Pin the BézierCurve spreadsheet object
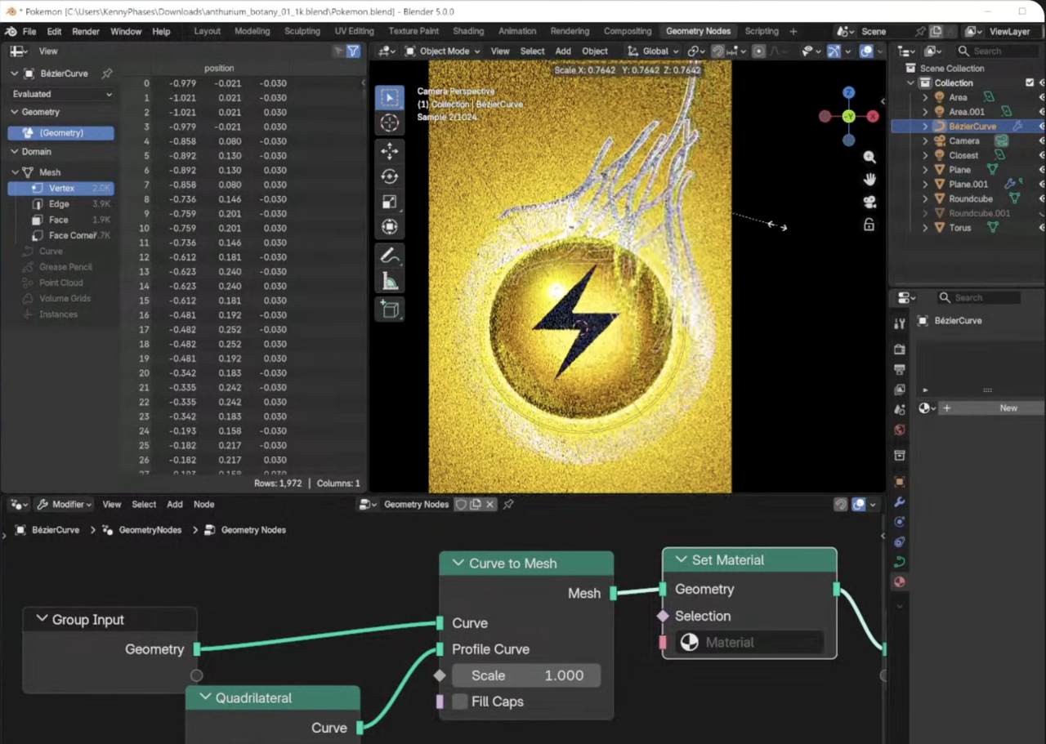The width and height of the screenshot is (1046, 744). point(107,74)
